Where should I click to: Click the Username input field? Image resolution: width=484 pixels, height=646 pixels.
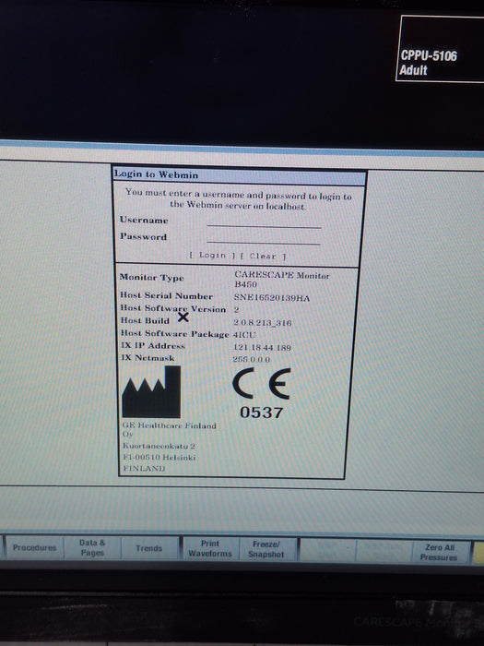tap(264, 221)
